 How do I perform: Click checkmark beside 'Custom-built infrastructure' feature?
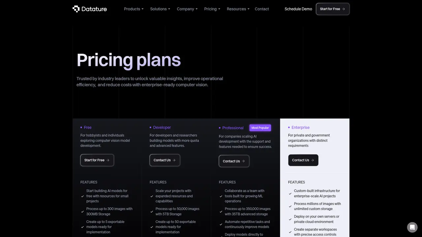point(290,194)
